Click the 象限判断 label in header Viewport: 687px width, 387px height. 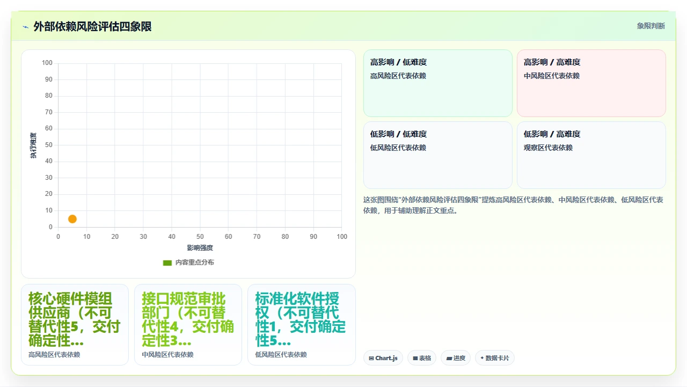[651, 26]
